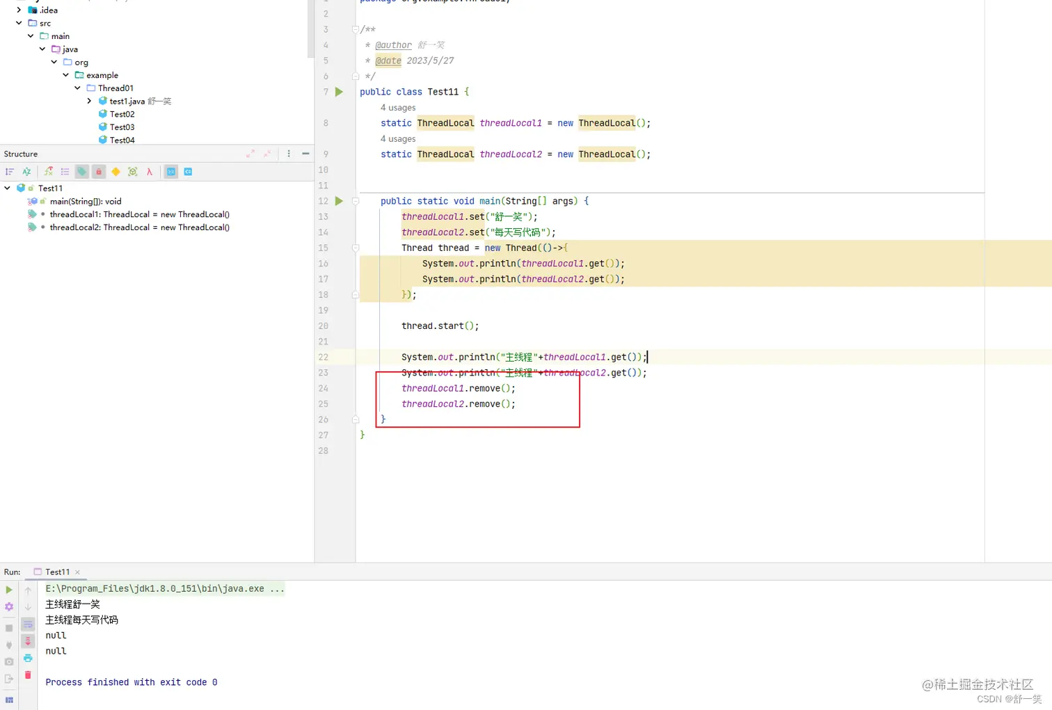The image size is (1052, 710).
Task: Close the Test11 run tab
Action: tap(77, 572)
